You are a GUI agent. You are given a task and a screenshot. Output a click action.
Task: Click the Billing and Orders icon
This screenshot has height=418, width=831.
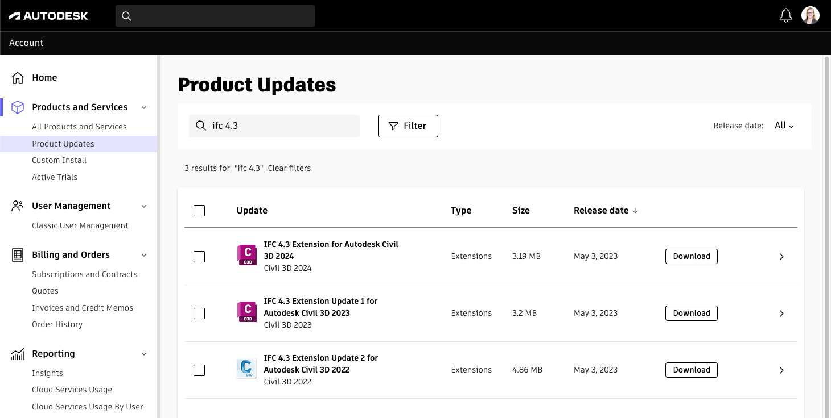18,255
